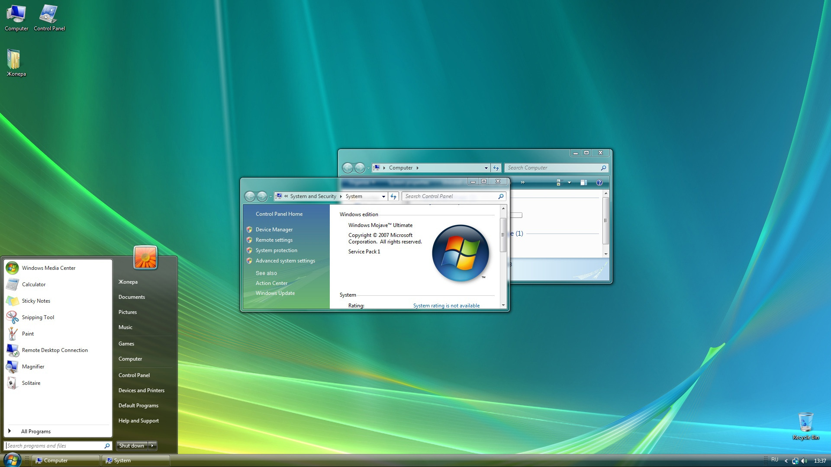This screenshot has width=831, height=467.
Task: Click the Search programs and files field
Action: click(54, 446)
